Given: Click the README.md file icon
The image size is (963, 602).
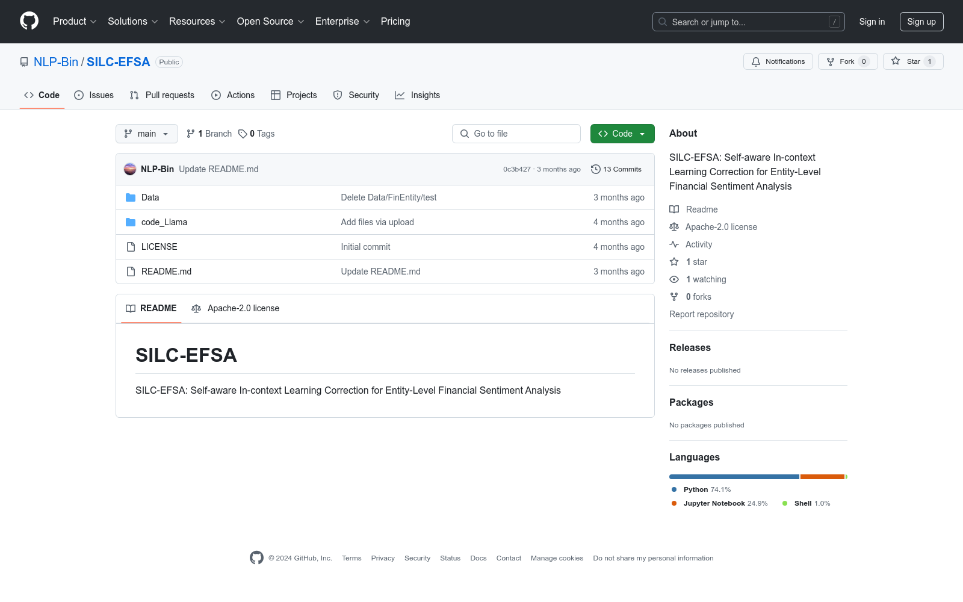Looking at the screenshot, I should pos(131,272).
